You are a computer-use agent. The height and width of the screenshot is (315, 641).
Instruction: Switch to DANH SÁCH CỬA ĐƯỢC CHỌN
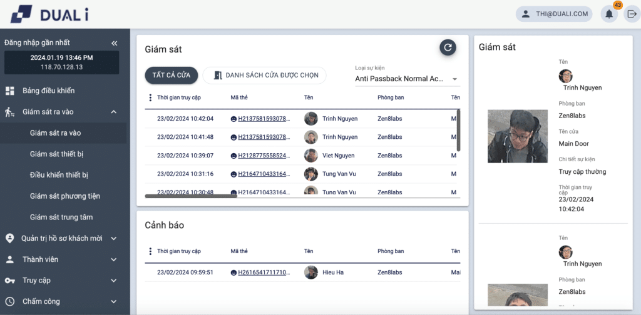click(264, 76)
